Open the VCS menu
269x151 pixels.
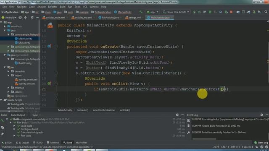click(85, 7)
